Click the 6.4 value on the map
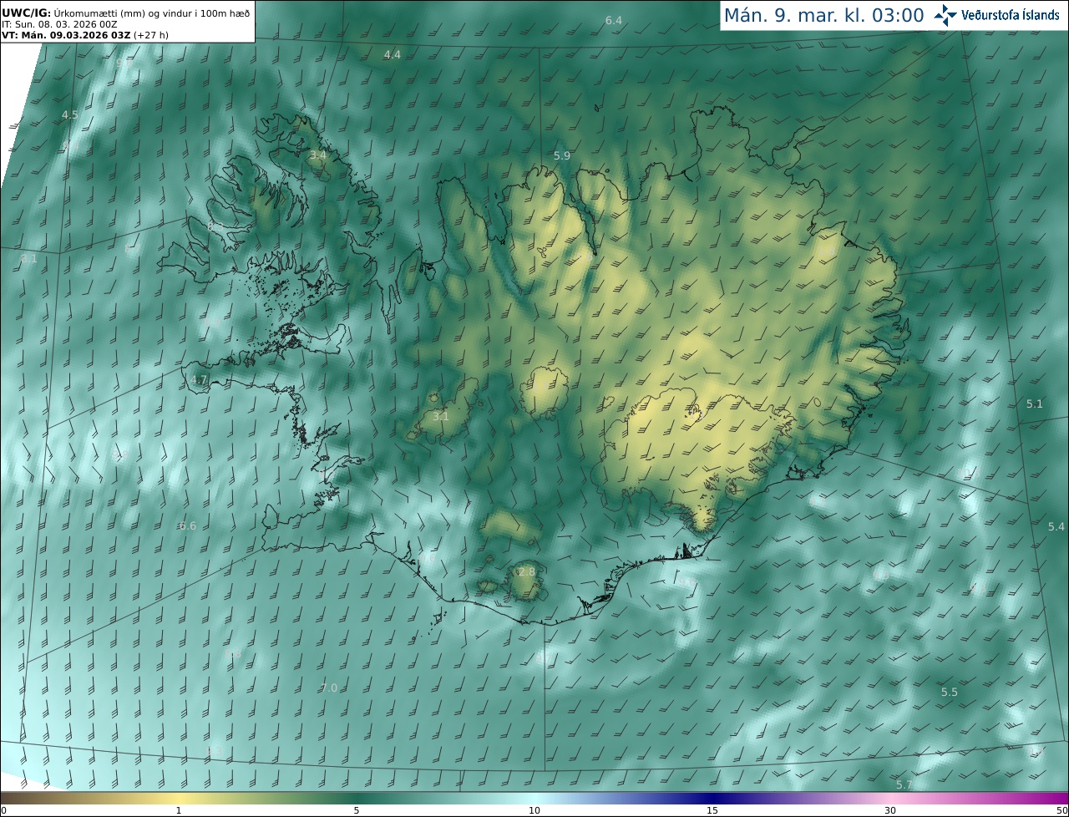Screen dimensions: 1069x817 (614, 20)
